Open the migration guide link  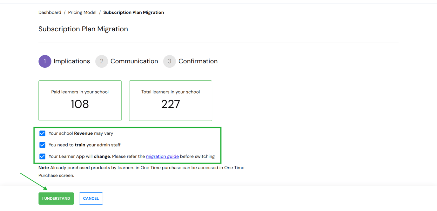pyautogui.click(x=162, y=156)
